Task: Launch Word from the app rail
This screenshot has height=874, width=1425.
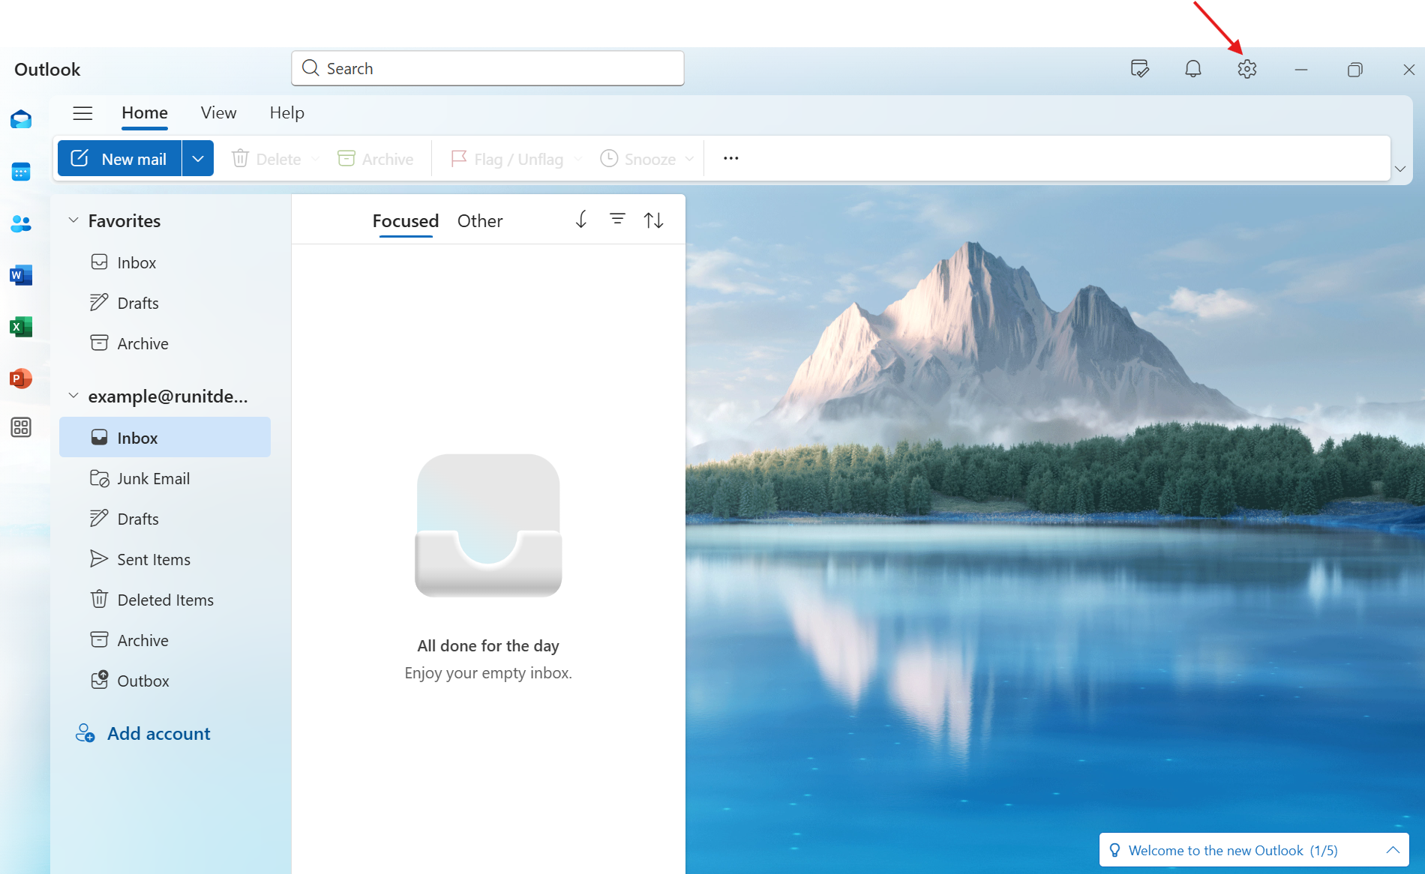Action: click(x=21, y=275)
